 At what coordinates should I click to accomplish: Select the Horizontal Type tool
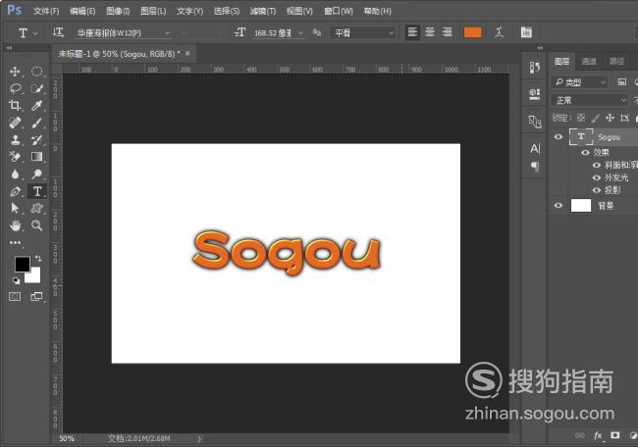(37, 191)
